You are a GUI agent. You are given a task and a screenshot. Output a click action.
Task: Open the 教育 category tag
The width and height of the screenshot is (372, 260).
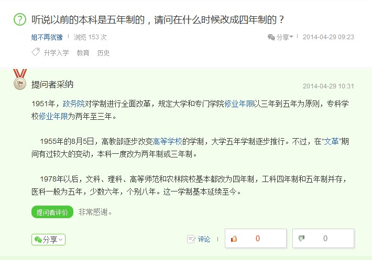point(83,53)
